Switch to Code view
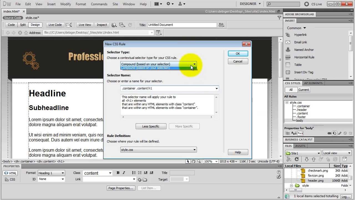This screenshot has height=200, width=355. click(11, 25)
